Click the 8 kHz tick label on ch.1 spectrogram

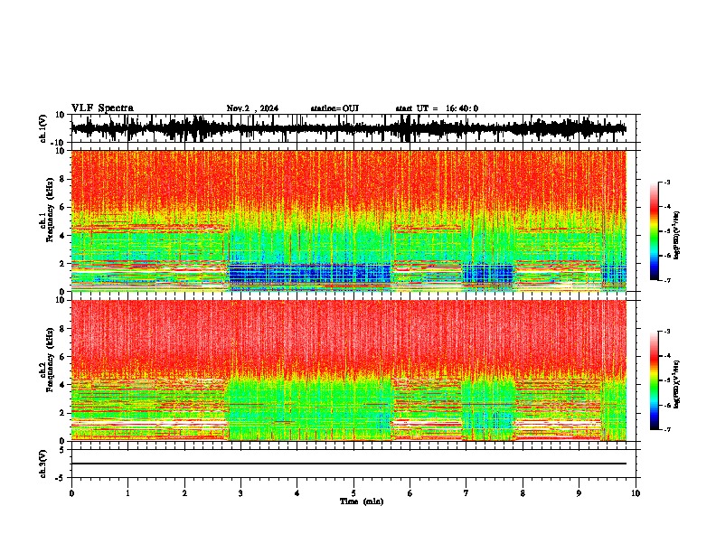point(62,179)
